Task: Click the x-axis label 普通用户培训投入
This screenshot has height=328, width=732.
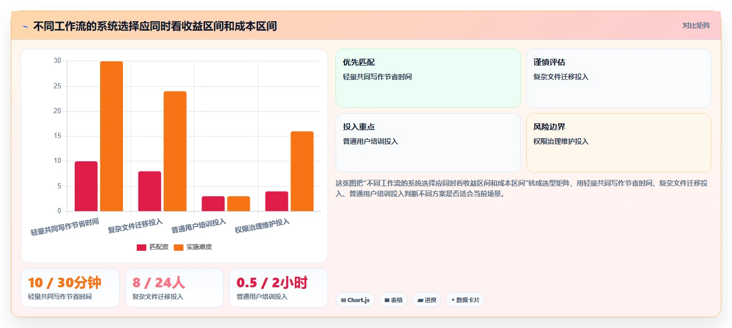Action: 199,226
